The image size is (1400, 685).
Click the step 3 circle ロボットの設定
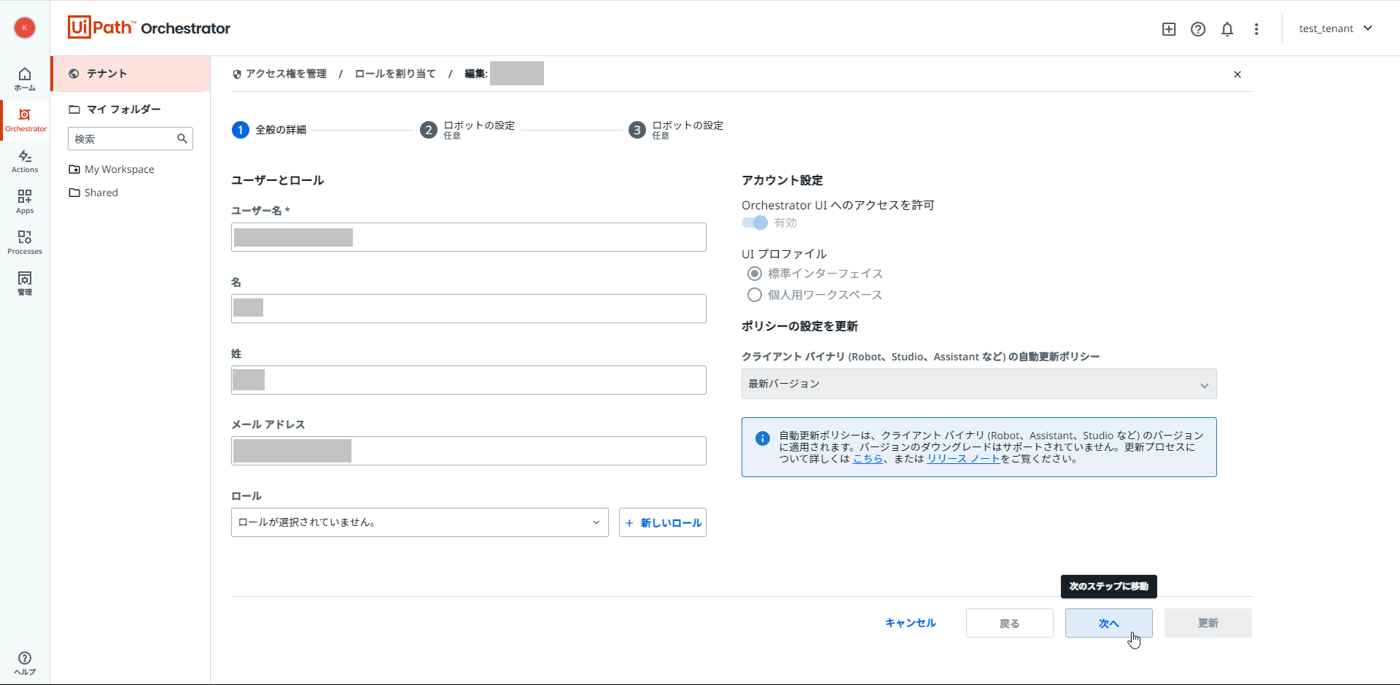[637, 130]
